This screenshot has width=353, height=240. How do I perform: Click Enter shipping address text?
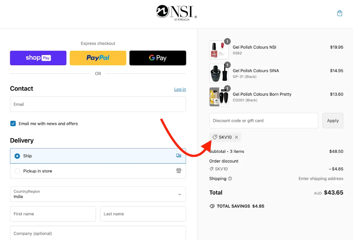pos(321,178)
